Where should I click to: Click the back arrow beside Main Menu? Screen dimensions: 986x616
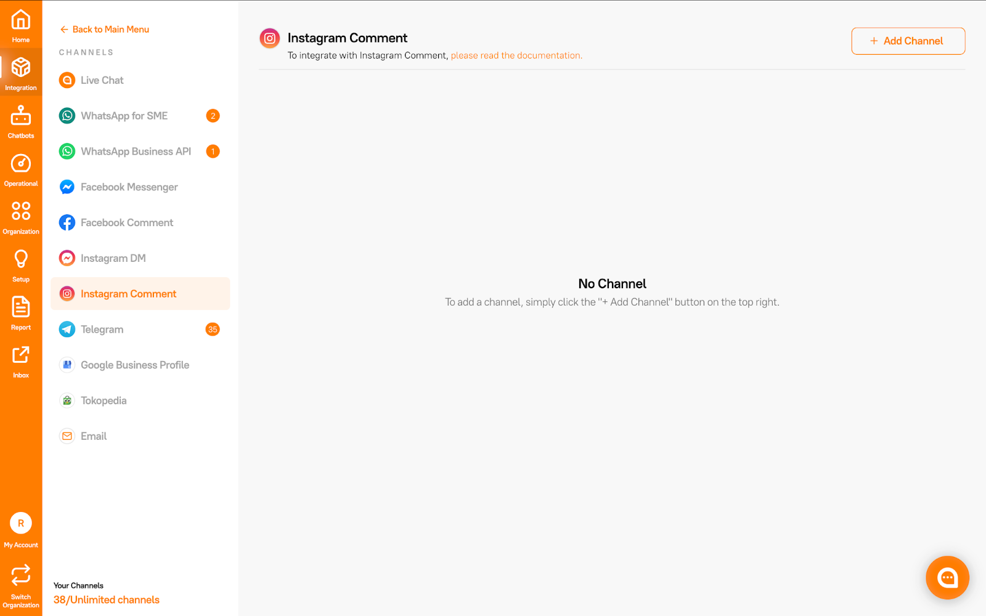64,30
